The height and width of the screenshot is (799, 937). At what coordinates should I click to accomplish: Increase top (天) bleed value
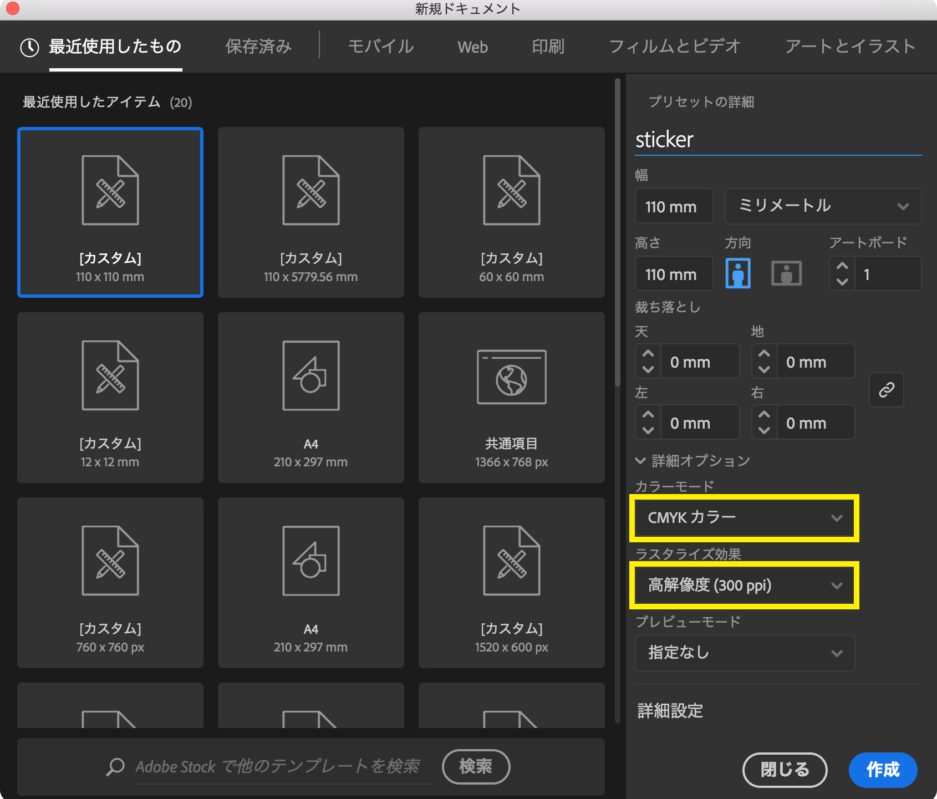648,353
